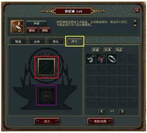147x133 pixels.
Task: Select the jade ring item
Action: [x=112, y=59]
